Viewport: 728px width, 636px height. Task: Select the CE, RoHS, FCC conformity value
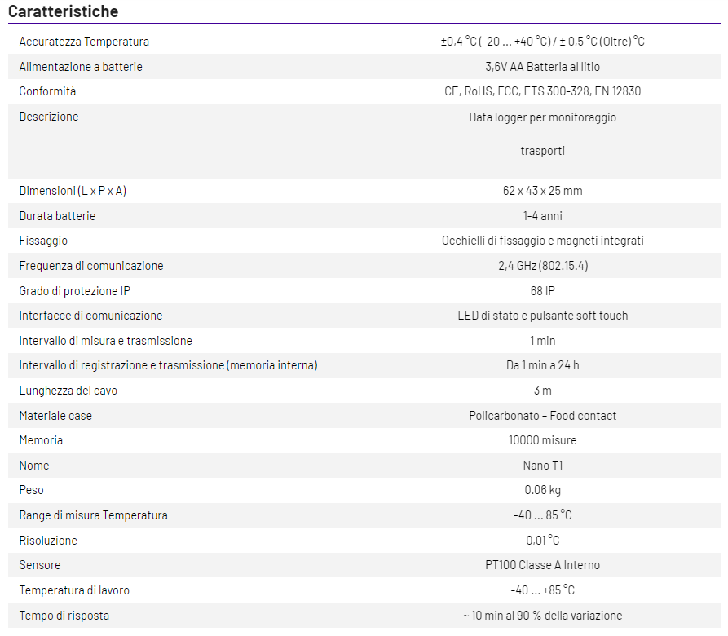(x=542, y=91)
